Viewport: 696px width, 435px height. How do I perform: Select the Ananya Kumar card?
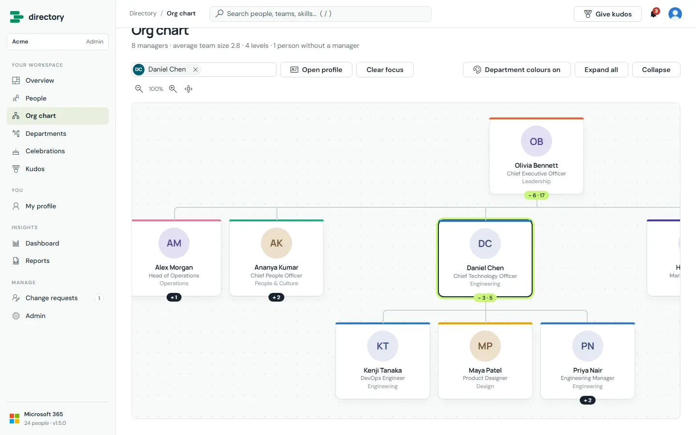click(276, 258)
